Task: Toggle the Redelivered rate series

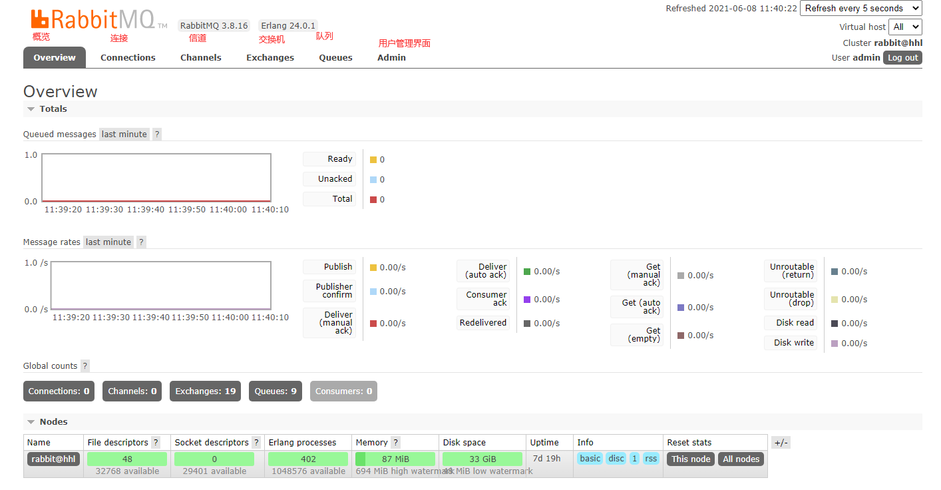Action: pos(483,323)
